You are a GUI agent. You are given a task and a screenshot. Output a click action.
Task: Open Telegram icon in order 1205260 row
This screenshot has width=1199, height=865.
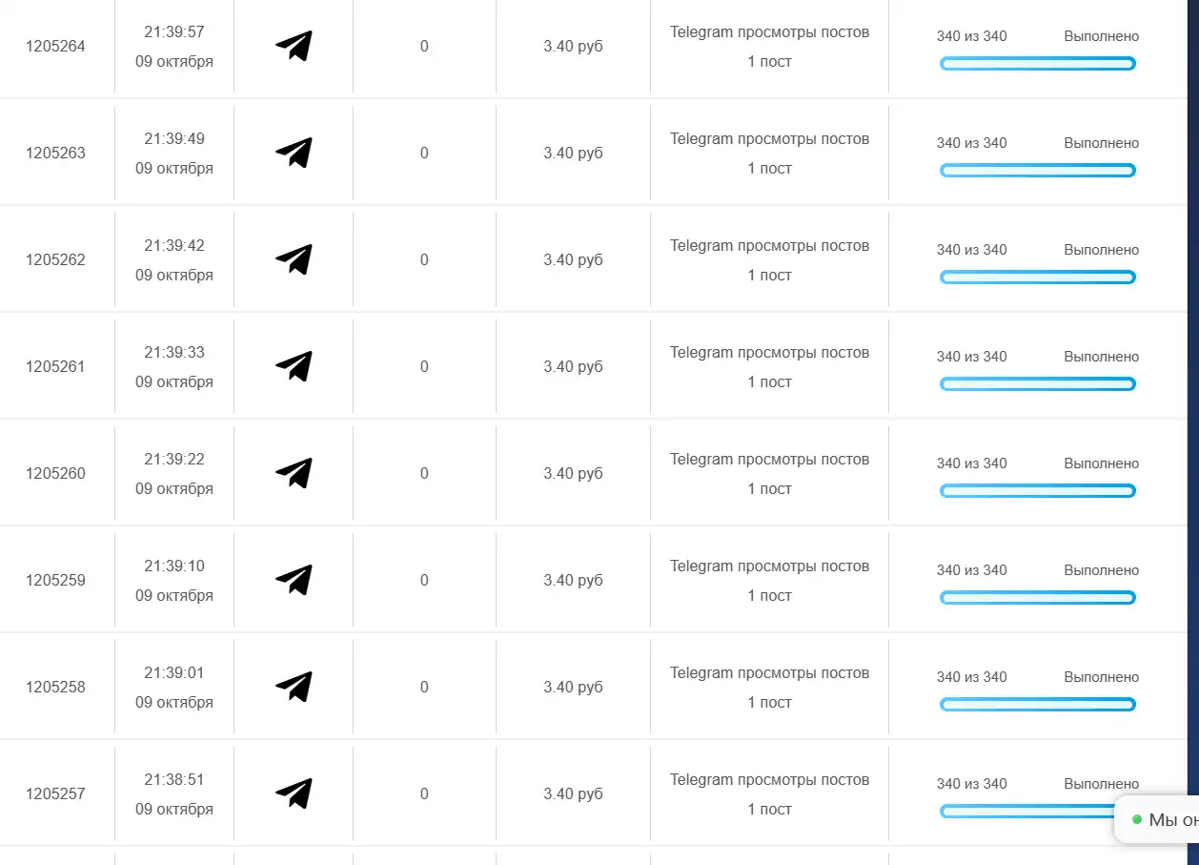coord(294,473)
